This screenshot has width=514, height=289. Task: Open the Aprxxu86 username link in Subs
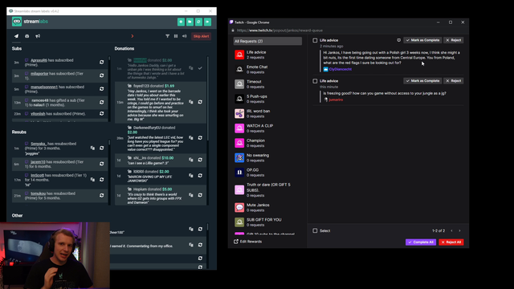pos(39,60)
